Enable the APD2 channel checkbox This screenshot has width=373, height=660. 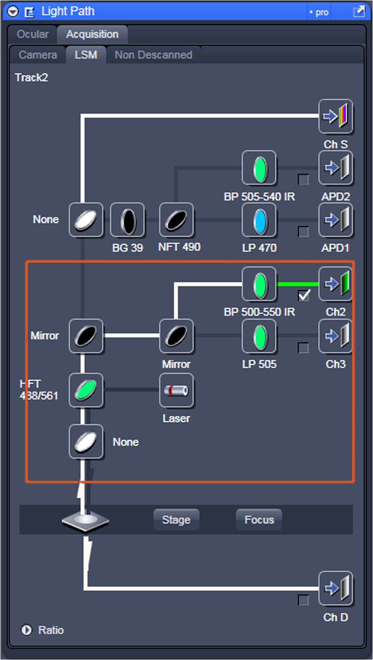(303, 180)
